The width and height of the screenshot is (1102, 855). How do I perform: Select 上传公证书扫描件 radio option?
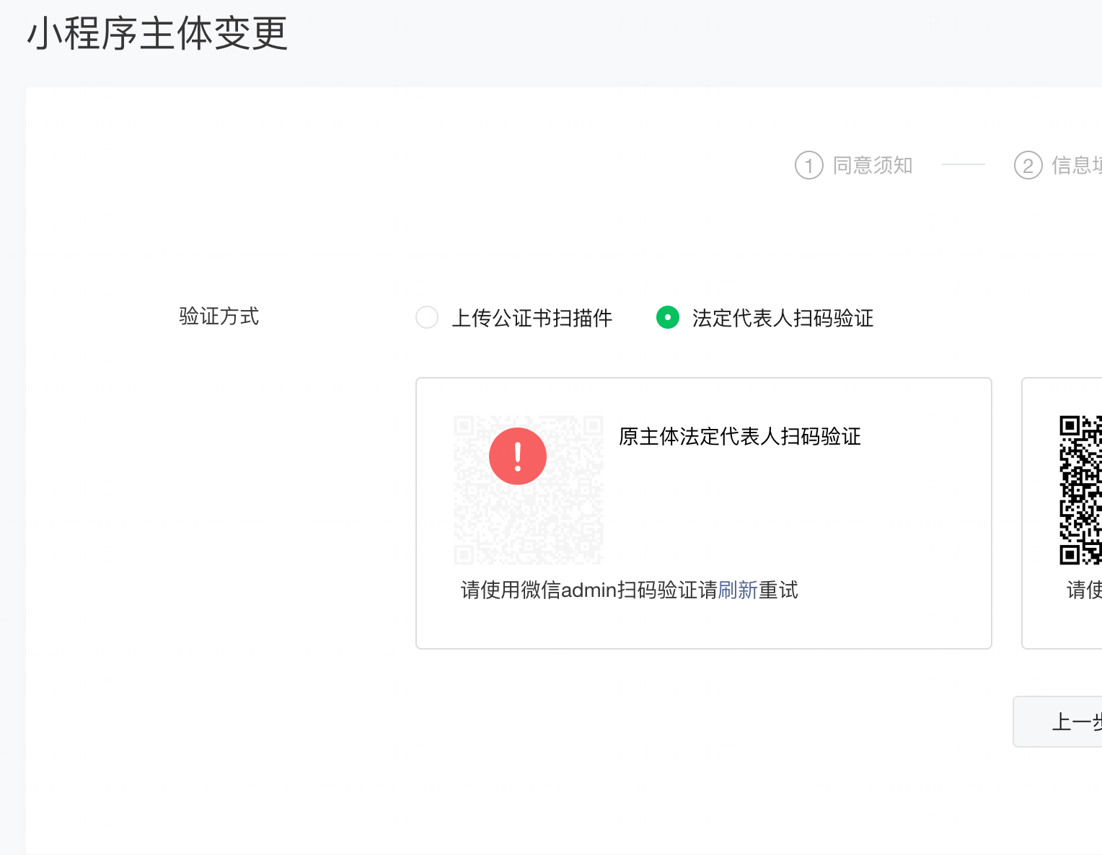[x=427, y=317]
